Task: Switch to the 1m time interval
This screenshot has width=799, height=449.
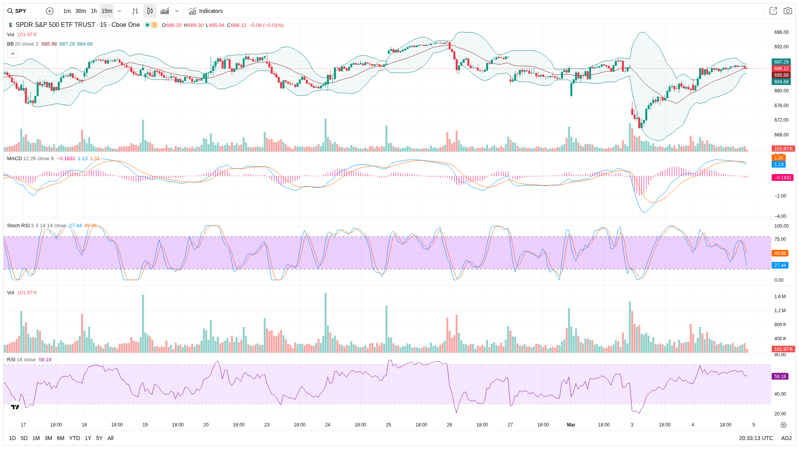Action: (x=67, y=11)
